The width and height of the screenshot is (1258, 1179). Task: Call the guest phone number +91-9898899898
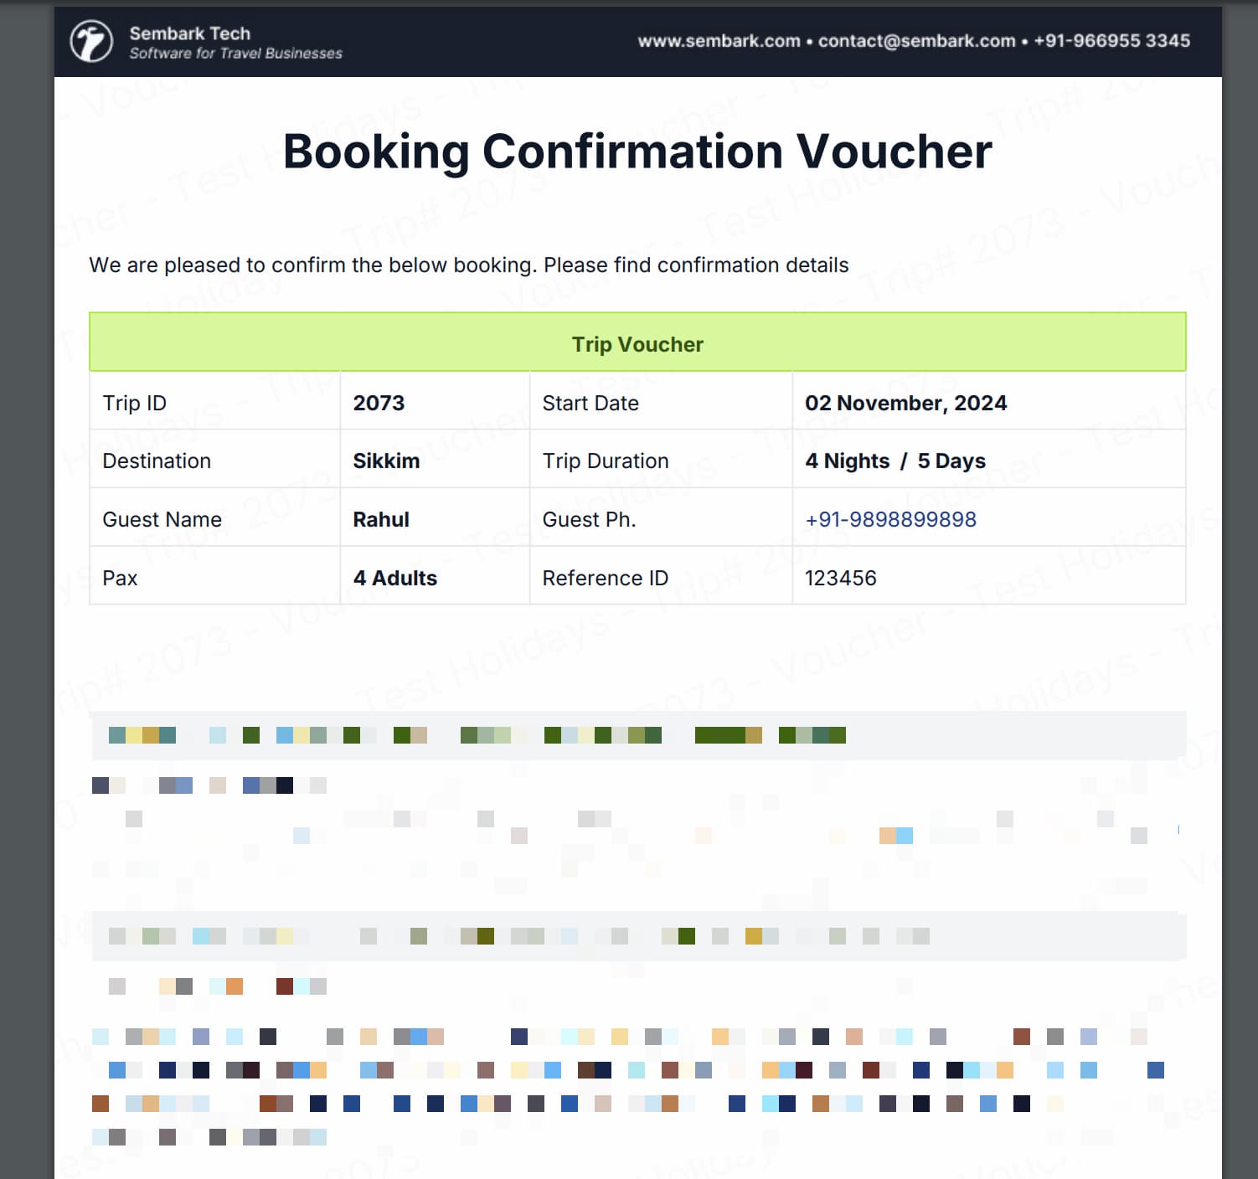pyautogui.click(x=890, y=519)
